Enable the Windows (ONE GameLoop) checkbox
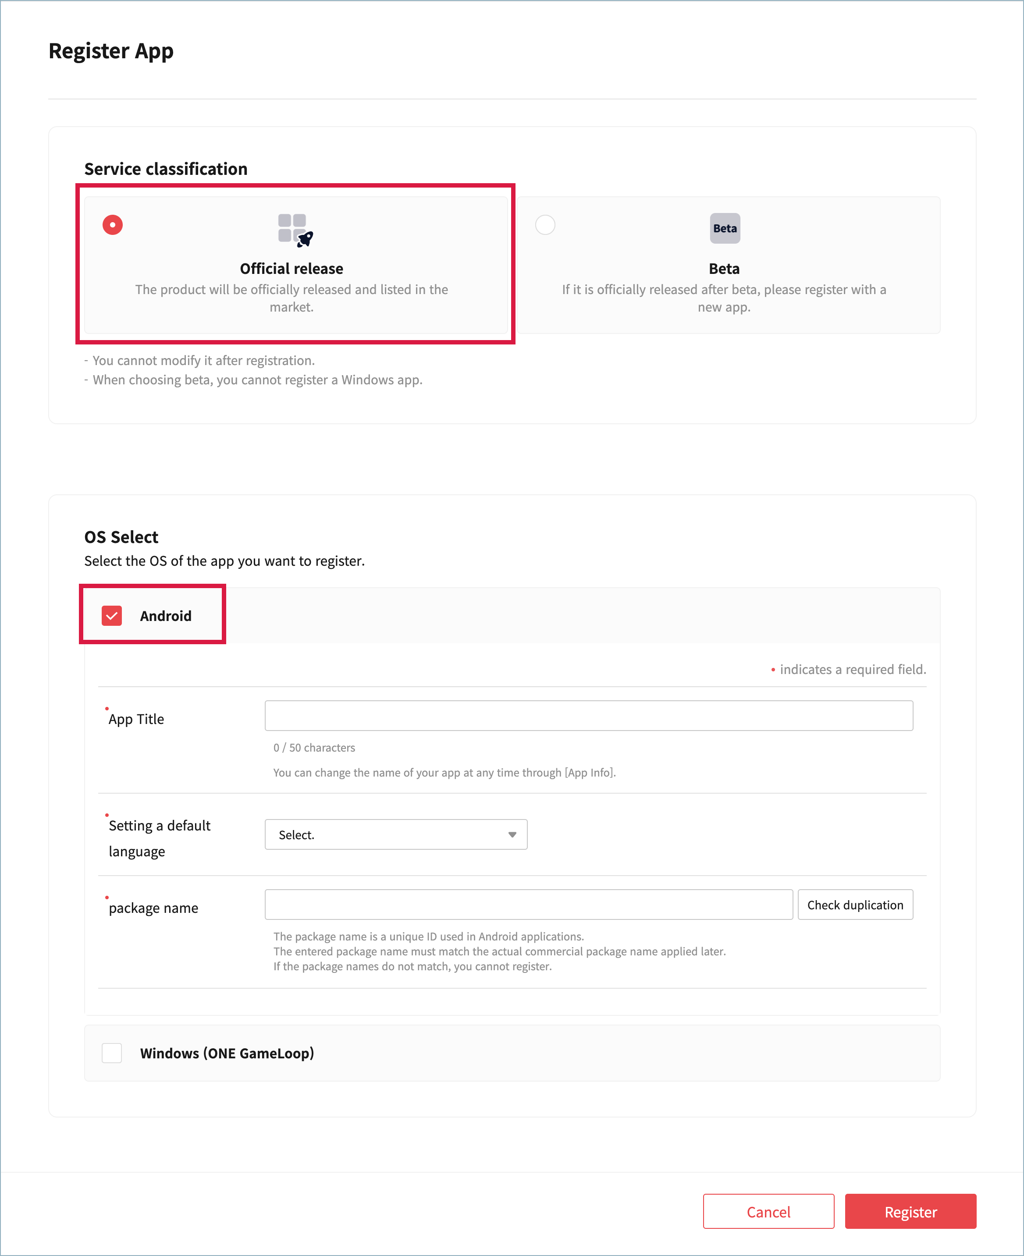The height and width of the screenshot is (1256, 1024). [x=112, y=1053]
